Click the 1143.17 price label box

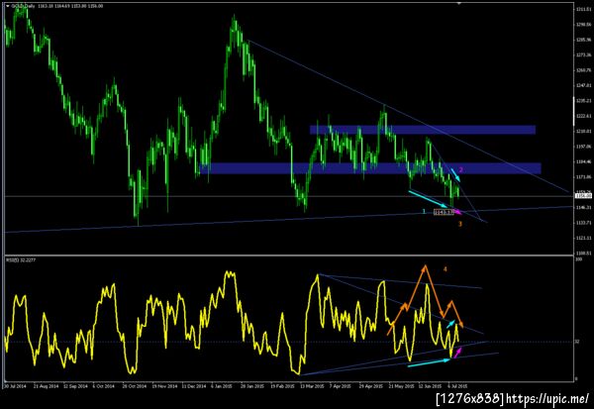tap(444, 212)
